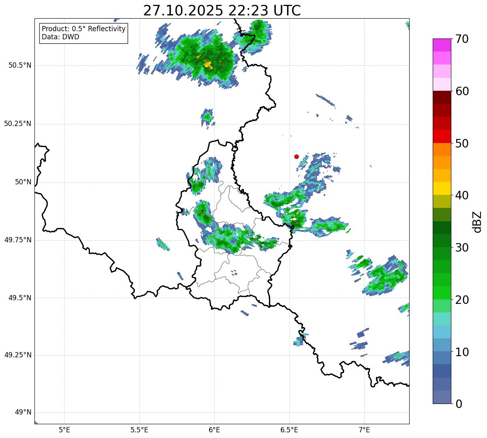Click the colorbar tick label 60
This screenshot has height=438, width=487.
462,91
